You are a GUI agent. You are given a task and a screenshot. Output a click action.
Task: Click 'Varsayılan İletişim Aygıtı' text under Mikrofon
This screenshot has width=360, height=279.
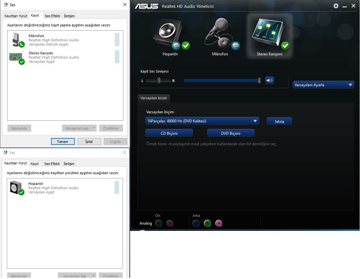point(48,44)
